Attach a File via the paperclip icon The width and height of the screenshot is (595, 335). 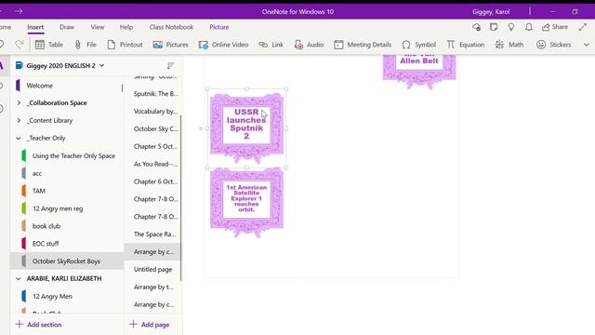point(85,45)
